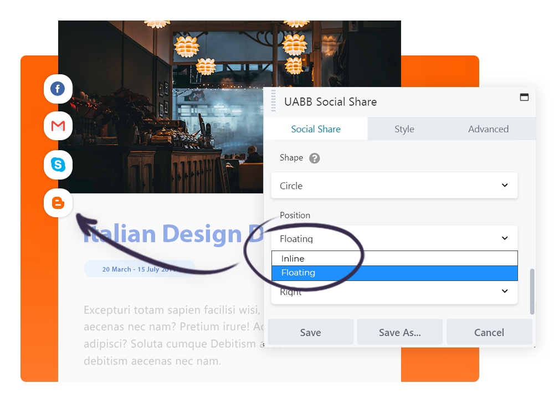Switch to the Style tab
This screenshot has width=554, height=409.
coord(404,129)
